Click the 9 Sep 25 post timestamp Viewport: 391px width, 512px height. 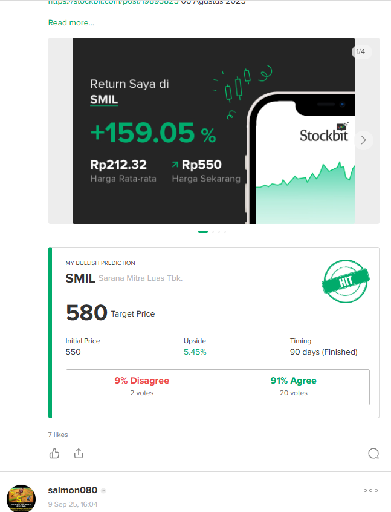[x=73, y=504]
